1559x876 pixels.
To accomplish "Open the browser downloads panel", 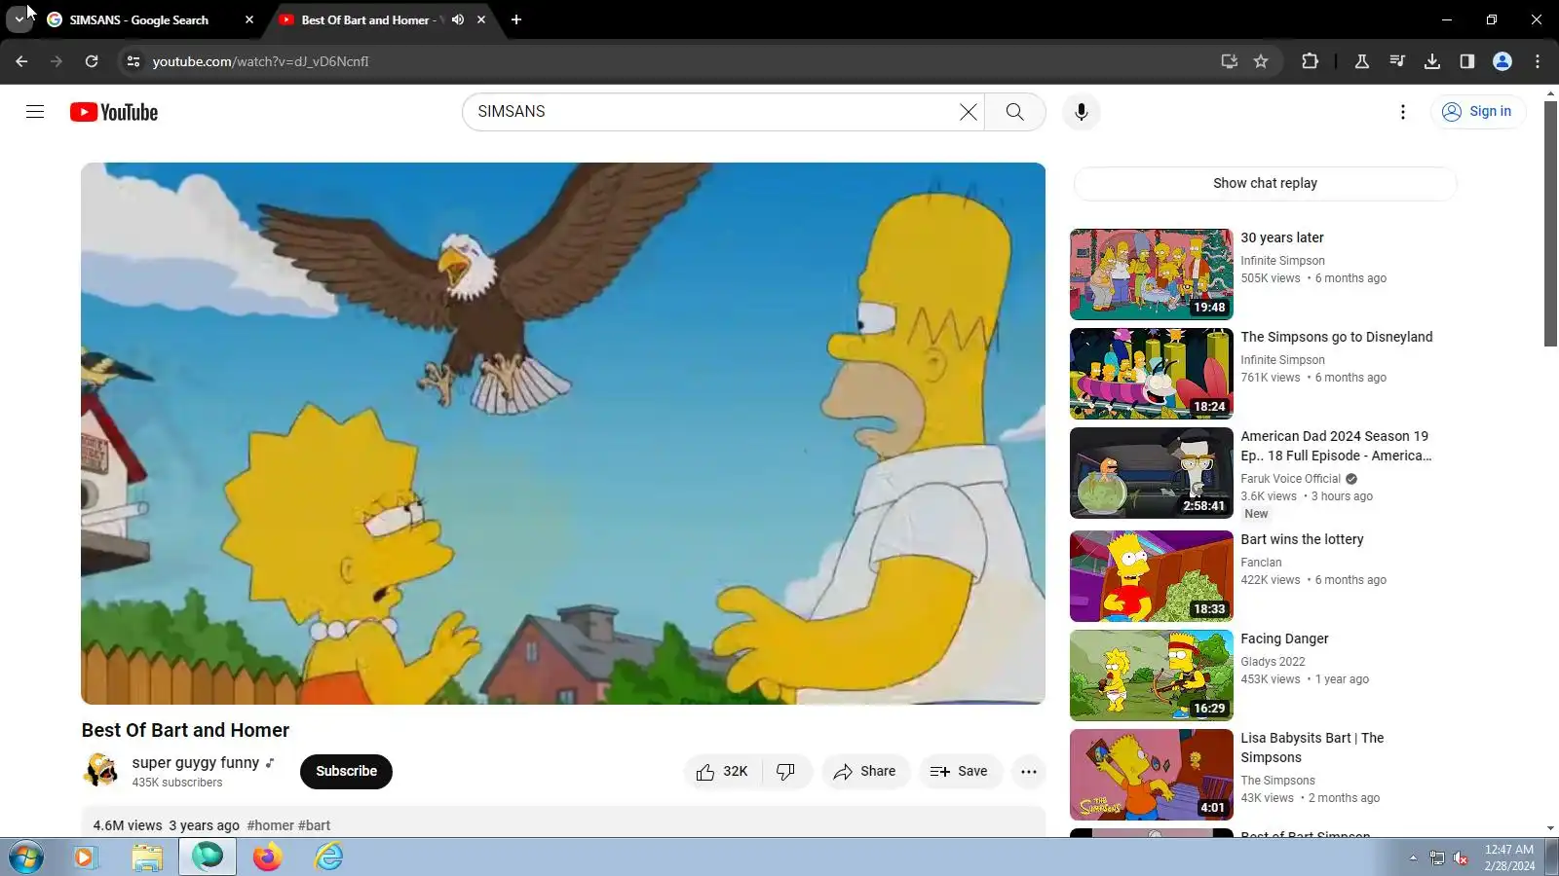I will point(1432,61).
